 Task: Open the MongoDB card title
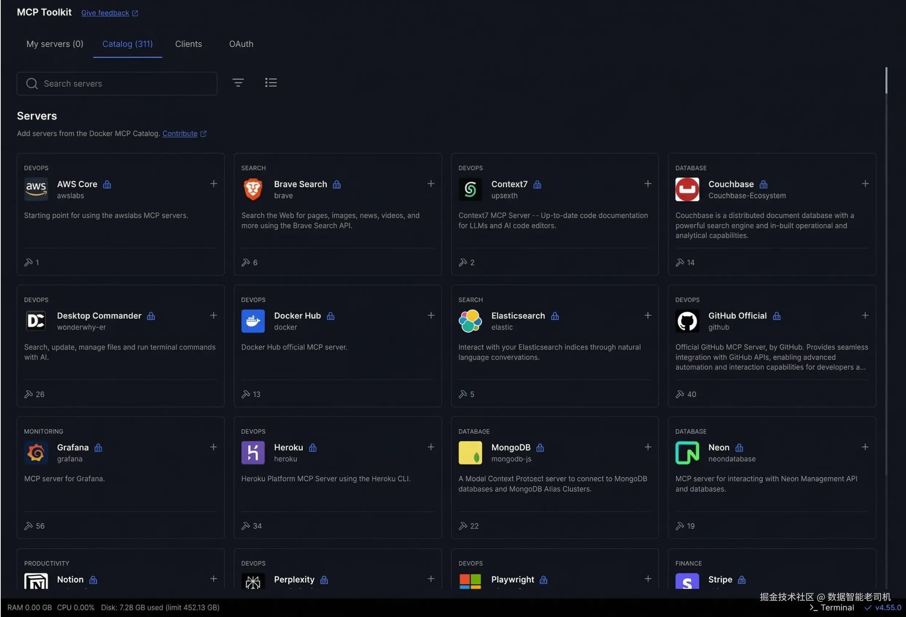click(511, 447)
